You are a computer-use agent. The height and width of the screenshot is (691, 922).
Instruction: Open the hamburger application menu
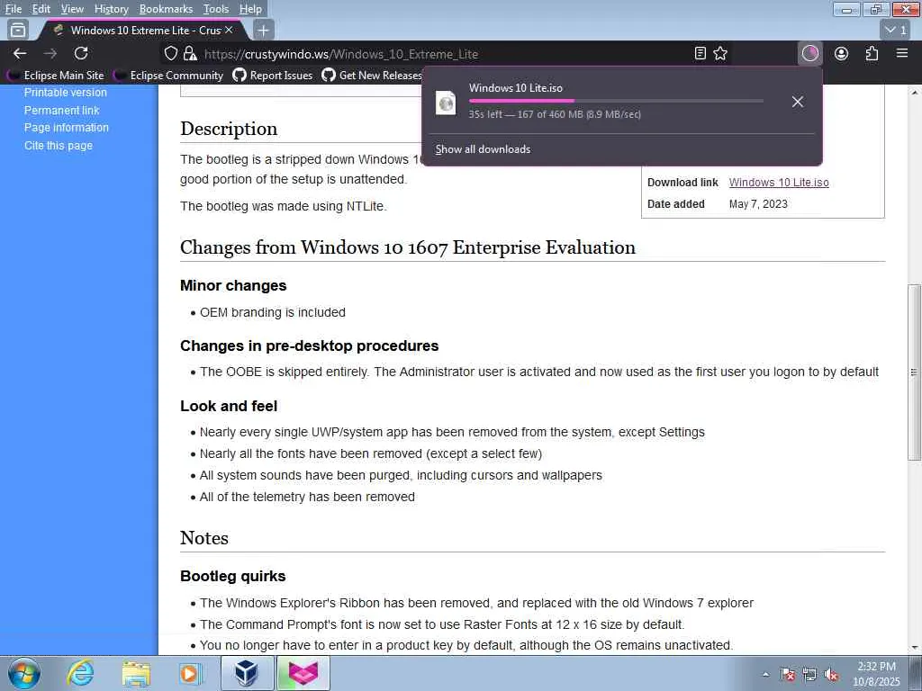click(902, 53)
